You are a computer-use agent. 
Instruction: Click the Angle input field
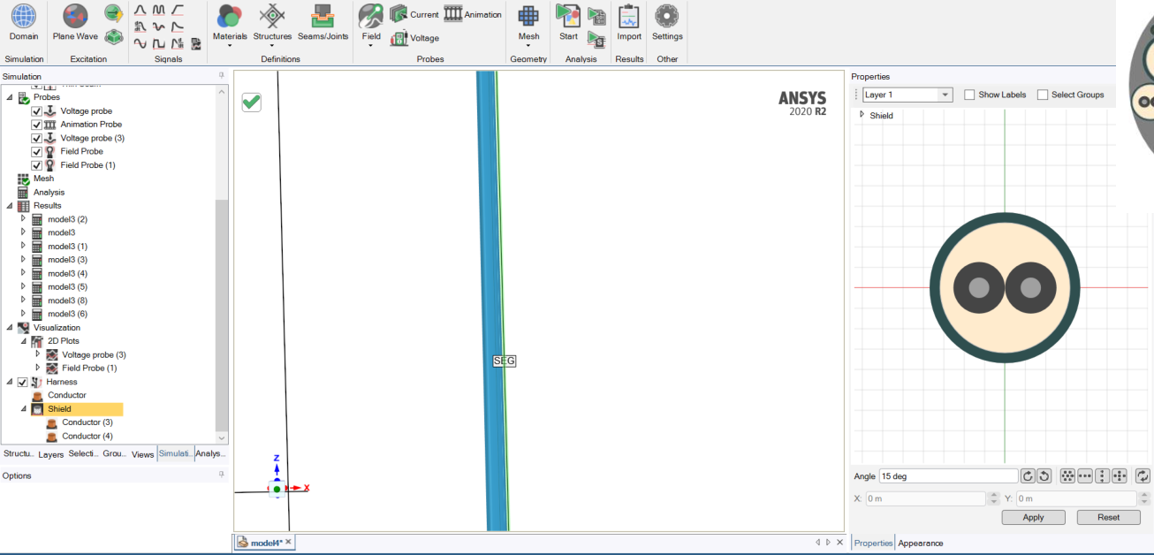(x=948, y=476)
